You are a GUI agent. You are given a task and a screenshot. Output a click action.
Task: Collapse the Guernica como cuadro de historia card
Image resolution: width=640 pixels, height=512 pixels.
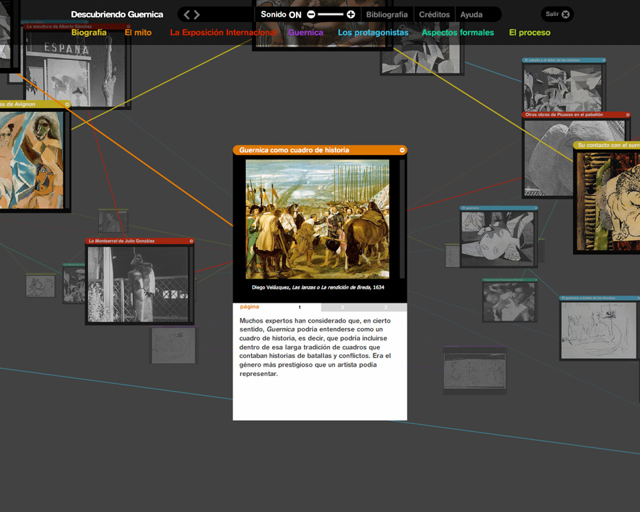(402, 150)
